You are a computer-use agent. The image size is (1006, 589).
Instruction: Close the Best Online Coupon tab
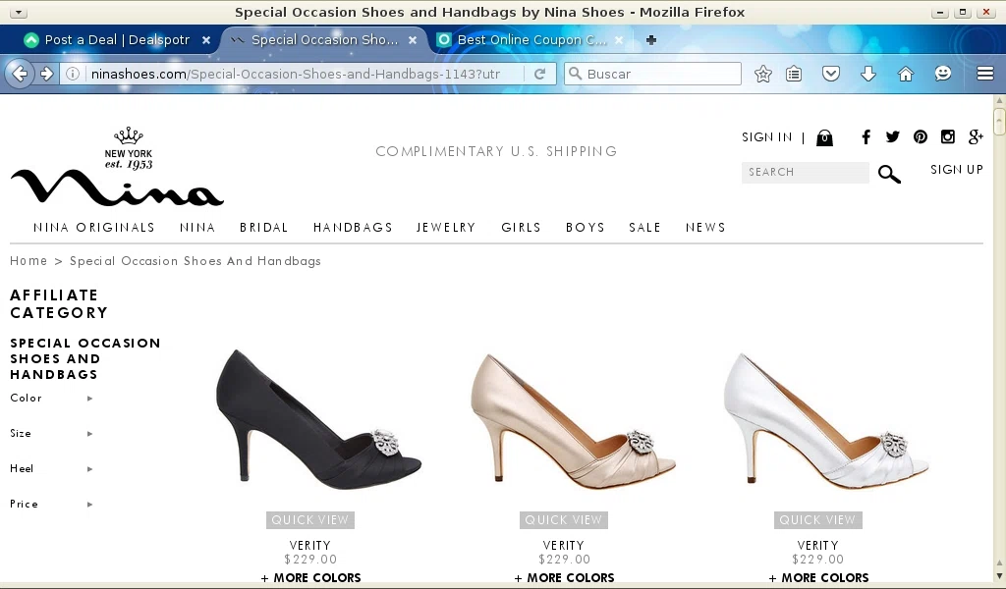pyautogui.click(x=619, y=39)
